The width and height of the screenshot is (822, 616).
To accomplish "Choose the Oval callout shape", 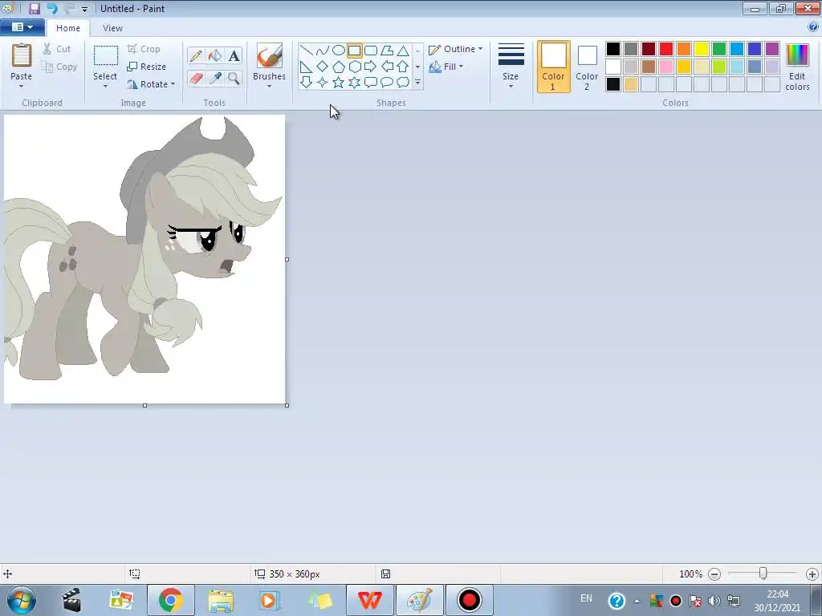I will 387,83.
